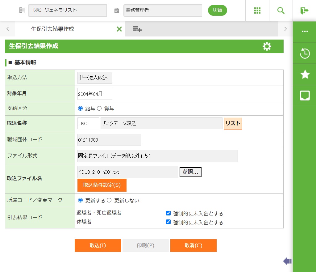Click the search magnifier icon
Viewport: 316px width, 272px height.
(281, 11)
